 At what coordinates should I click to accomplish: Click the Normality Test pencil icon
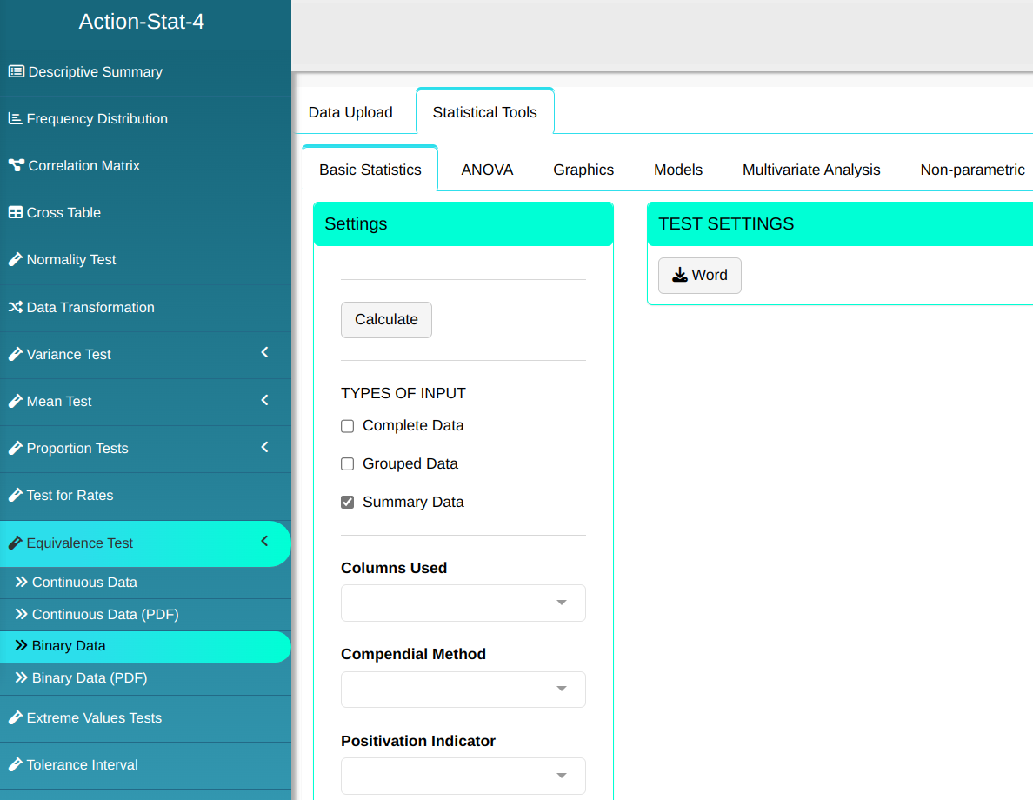(x=15, y=260)
